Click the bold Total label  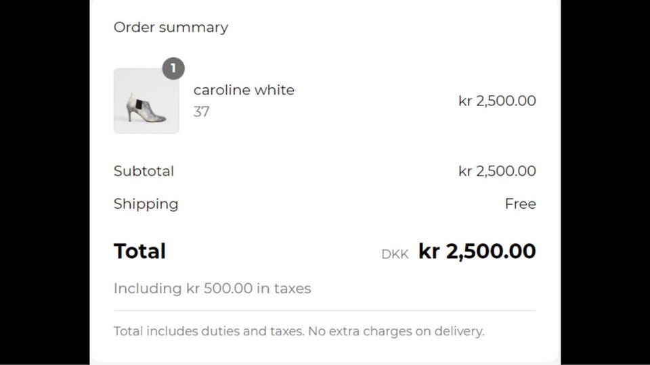(x=139, y=251)
